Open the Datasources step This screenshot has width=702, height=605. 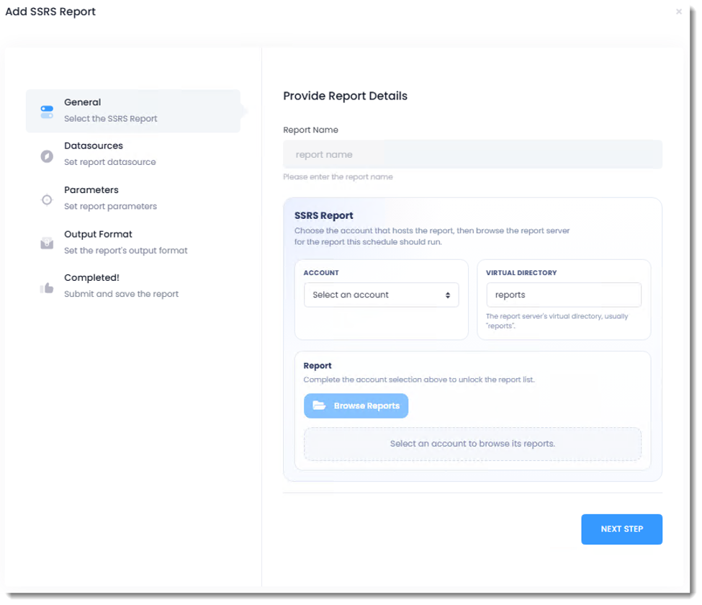pos(133,154)
